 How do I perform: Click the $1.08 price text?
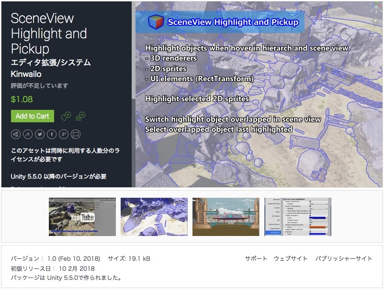[x=22, y=99]
